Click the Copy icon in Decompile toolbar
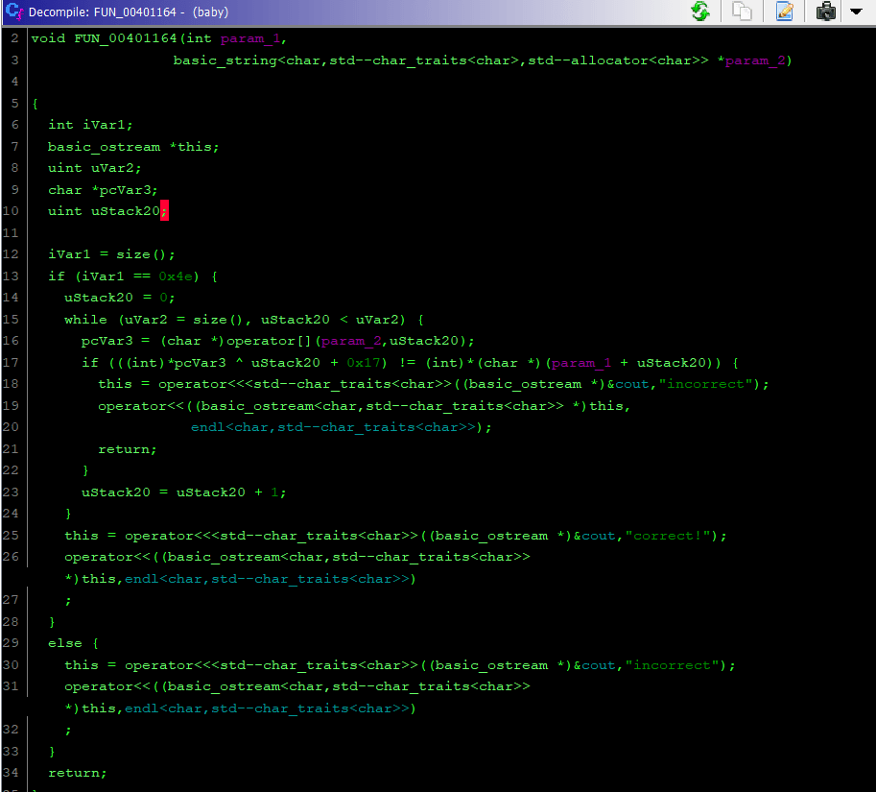 click(x=742, y=12)
